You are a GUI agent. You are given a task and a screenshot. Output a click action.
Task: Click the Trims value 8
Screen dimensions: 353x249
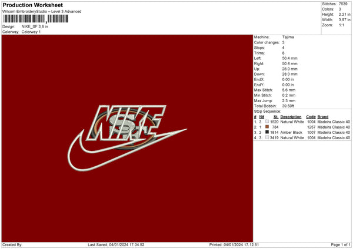283,53
